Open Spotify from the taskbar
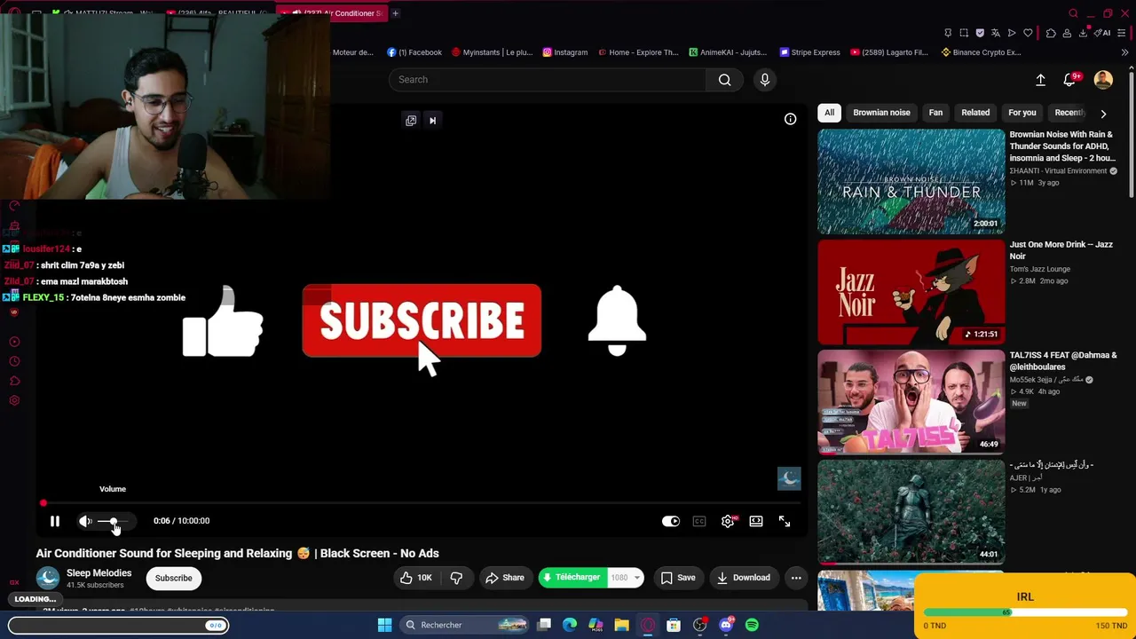1136x639 pixels. pos(752,625)
